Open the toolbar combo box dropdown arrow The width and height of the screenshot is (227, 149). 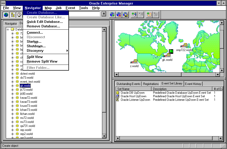(x=104, y=14)
